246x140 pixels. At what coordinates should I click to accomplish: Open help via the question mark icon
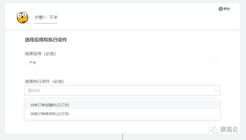click(220, 9)
